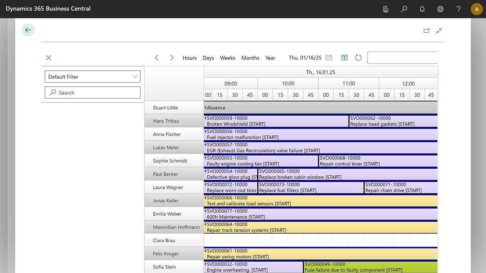Open the notifications bell

[x=422, y=9]
